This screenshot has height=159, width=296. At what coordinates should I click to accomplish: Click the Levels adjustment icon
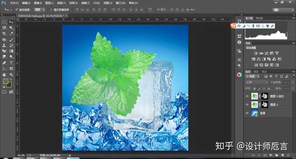(x=261, y=53)
